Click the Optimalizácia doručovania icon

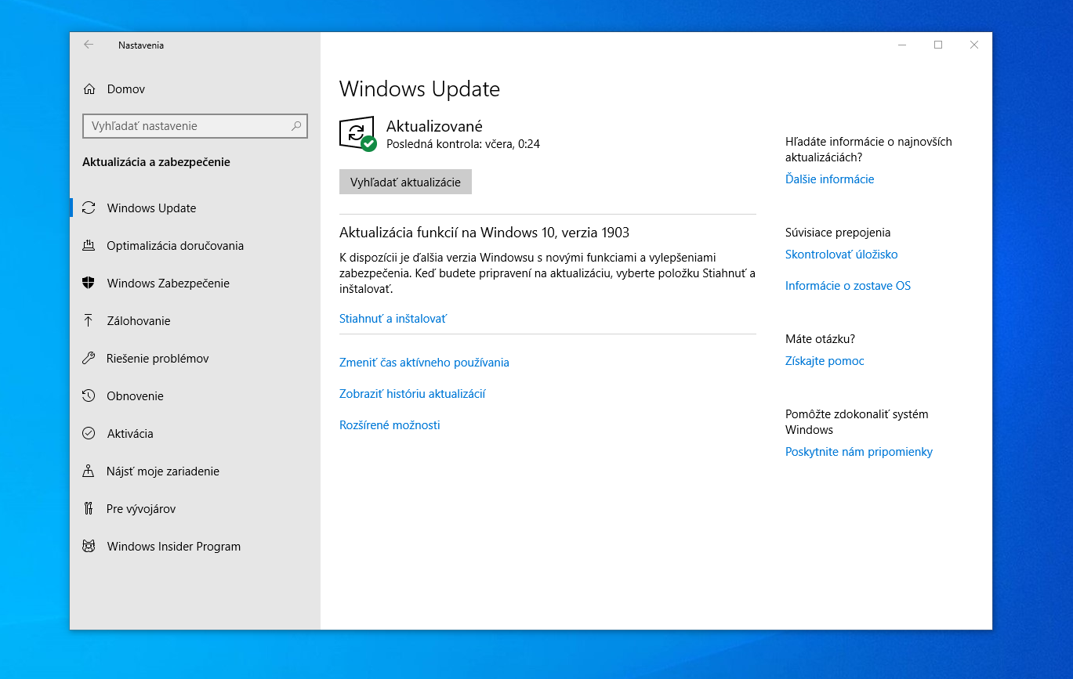click(x=89, y=246)
